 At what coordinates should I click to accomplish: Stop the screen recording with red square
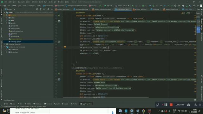[x=171, y=105]
